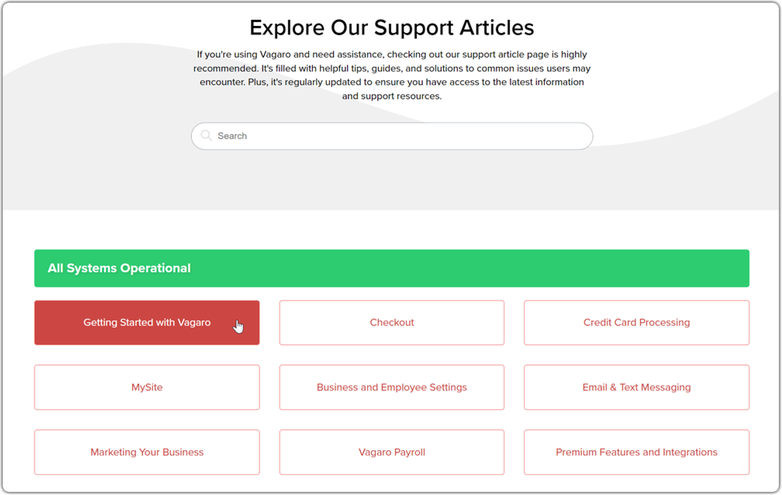Click the All Systems Operational status banner

click(392, 268)
